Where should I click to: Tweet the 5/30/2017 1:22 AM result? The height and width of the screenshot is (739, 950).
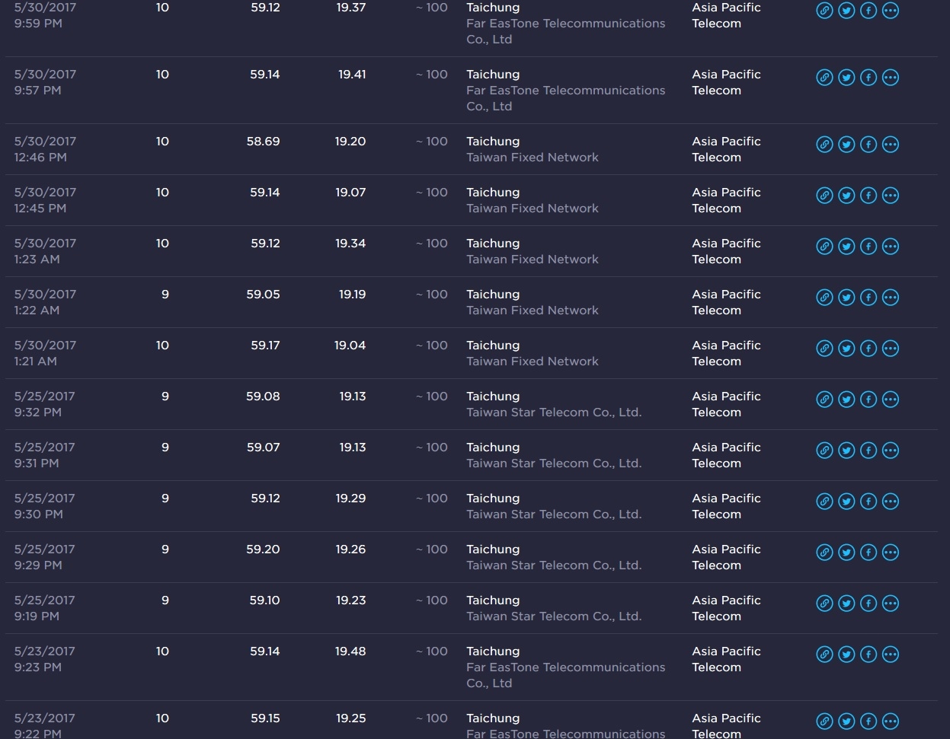(846, 298)
